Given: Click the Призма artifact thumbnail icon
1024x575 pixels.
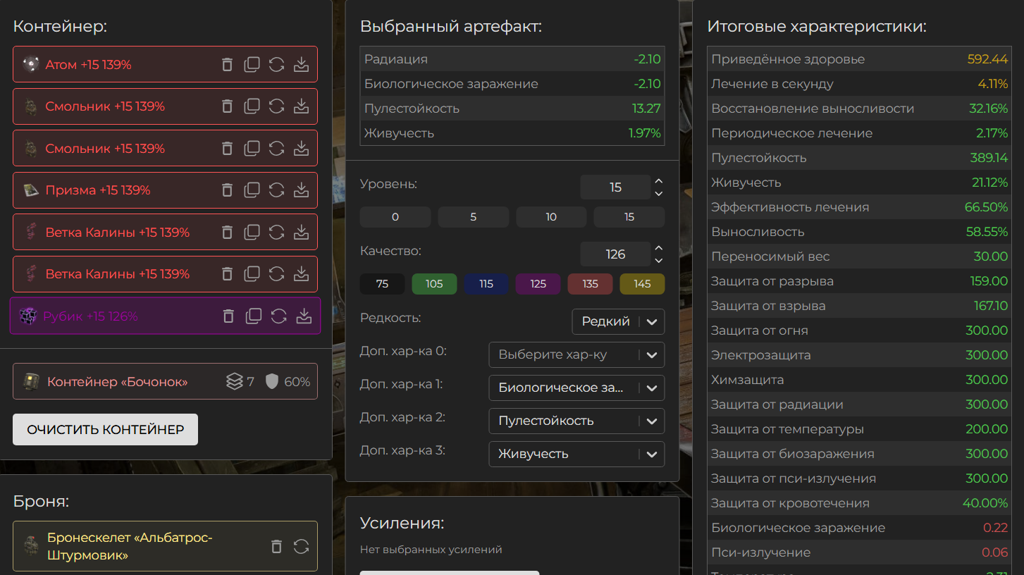Looking at the screenshot, I should [x=30, y=190].
